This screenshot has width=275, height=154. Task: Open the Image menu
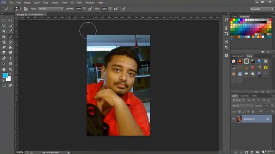(27, 3)
